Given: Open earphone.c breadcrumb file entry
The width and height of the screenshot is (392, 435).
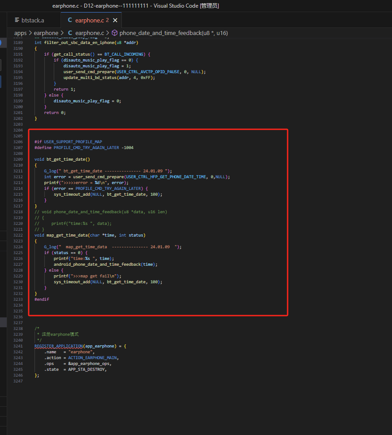Looking at the screenshot, I should 90,33.
